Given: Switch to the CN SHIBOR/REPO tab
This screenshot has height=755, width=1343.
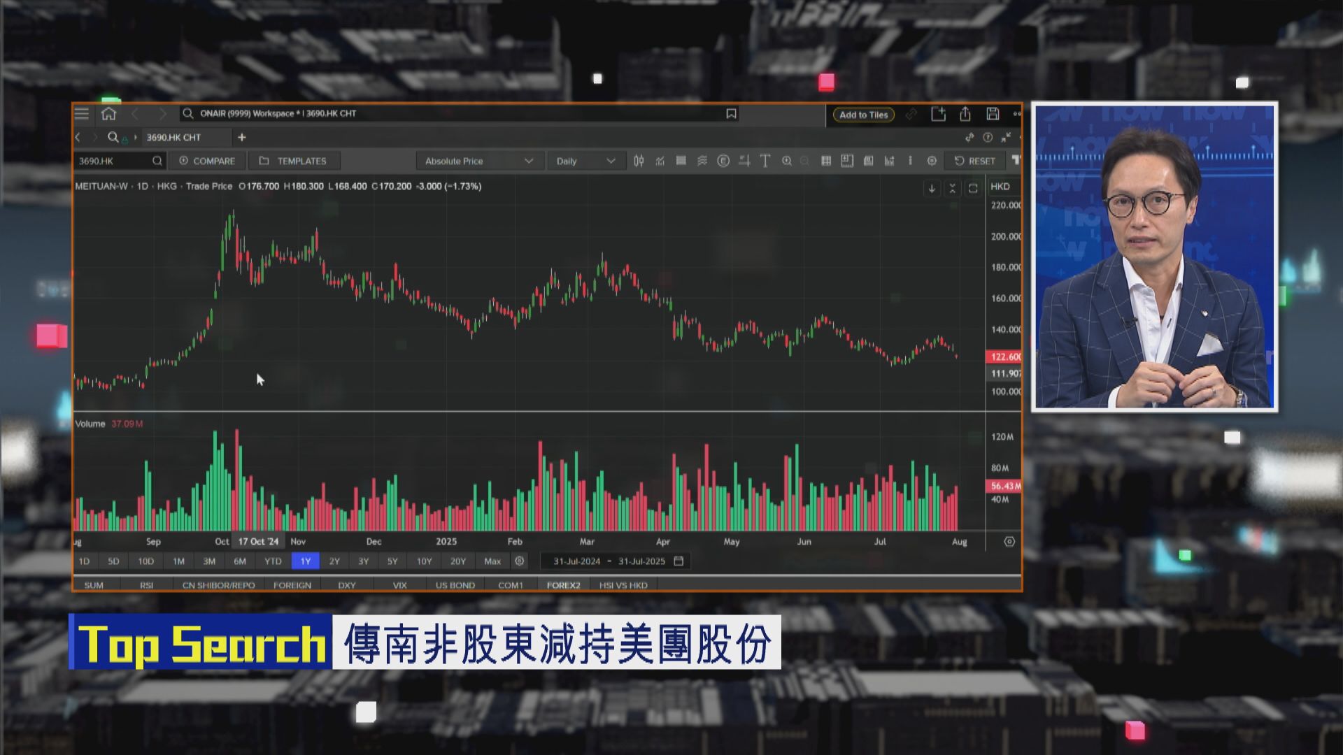Looking at the screenshot, I should point(218,585).
